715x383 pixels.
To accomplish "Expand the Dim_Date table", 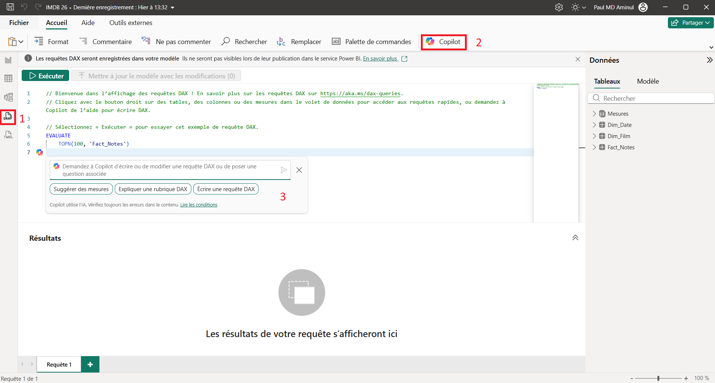I will 594,125.
